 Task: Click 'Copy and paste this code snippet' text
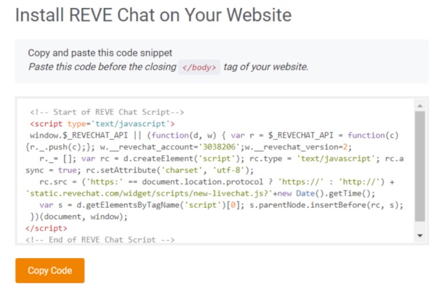point(100,53)
